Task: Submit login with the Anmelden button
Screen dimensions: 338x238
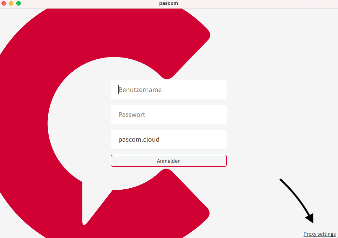Action: pyautogui.click(x=168, y=161)
